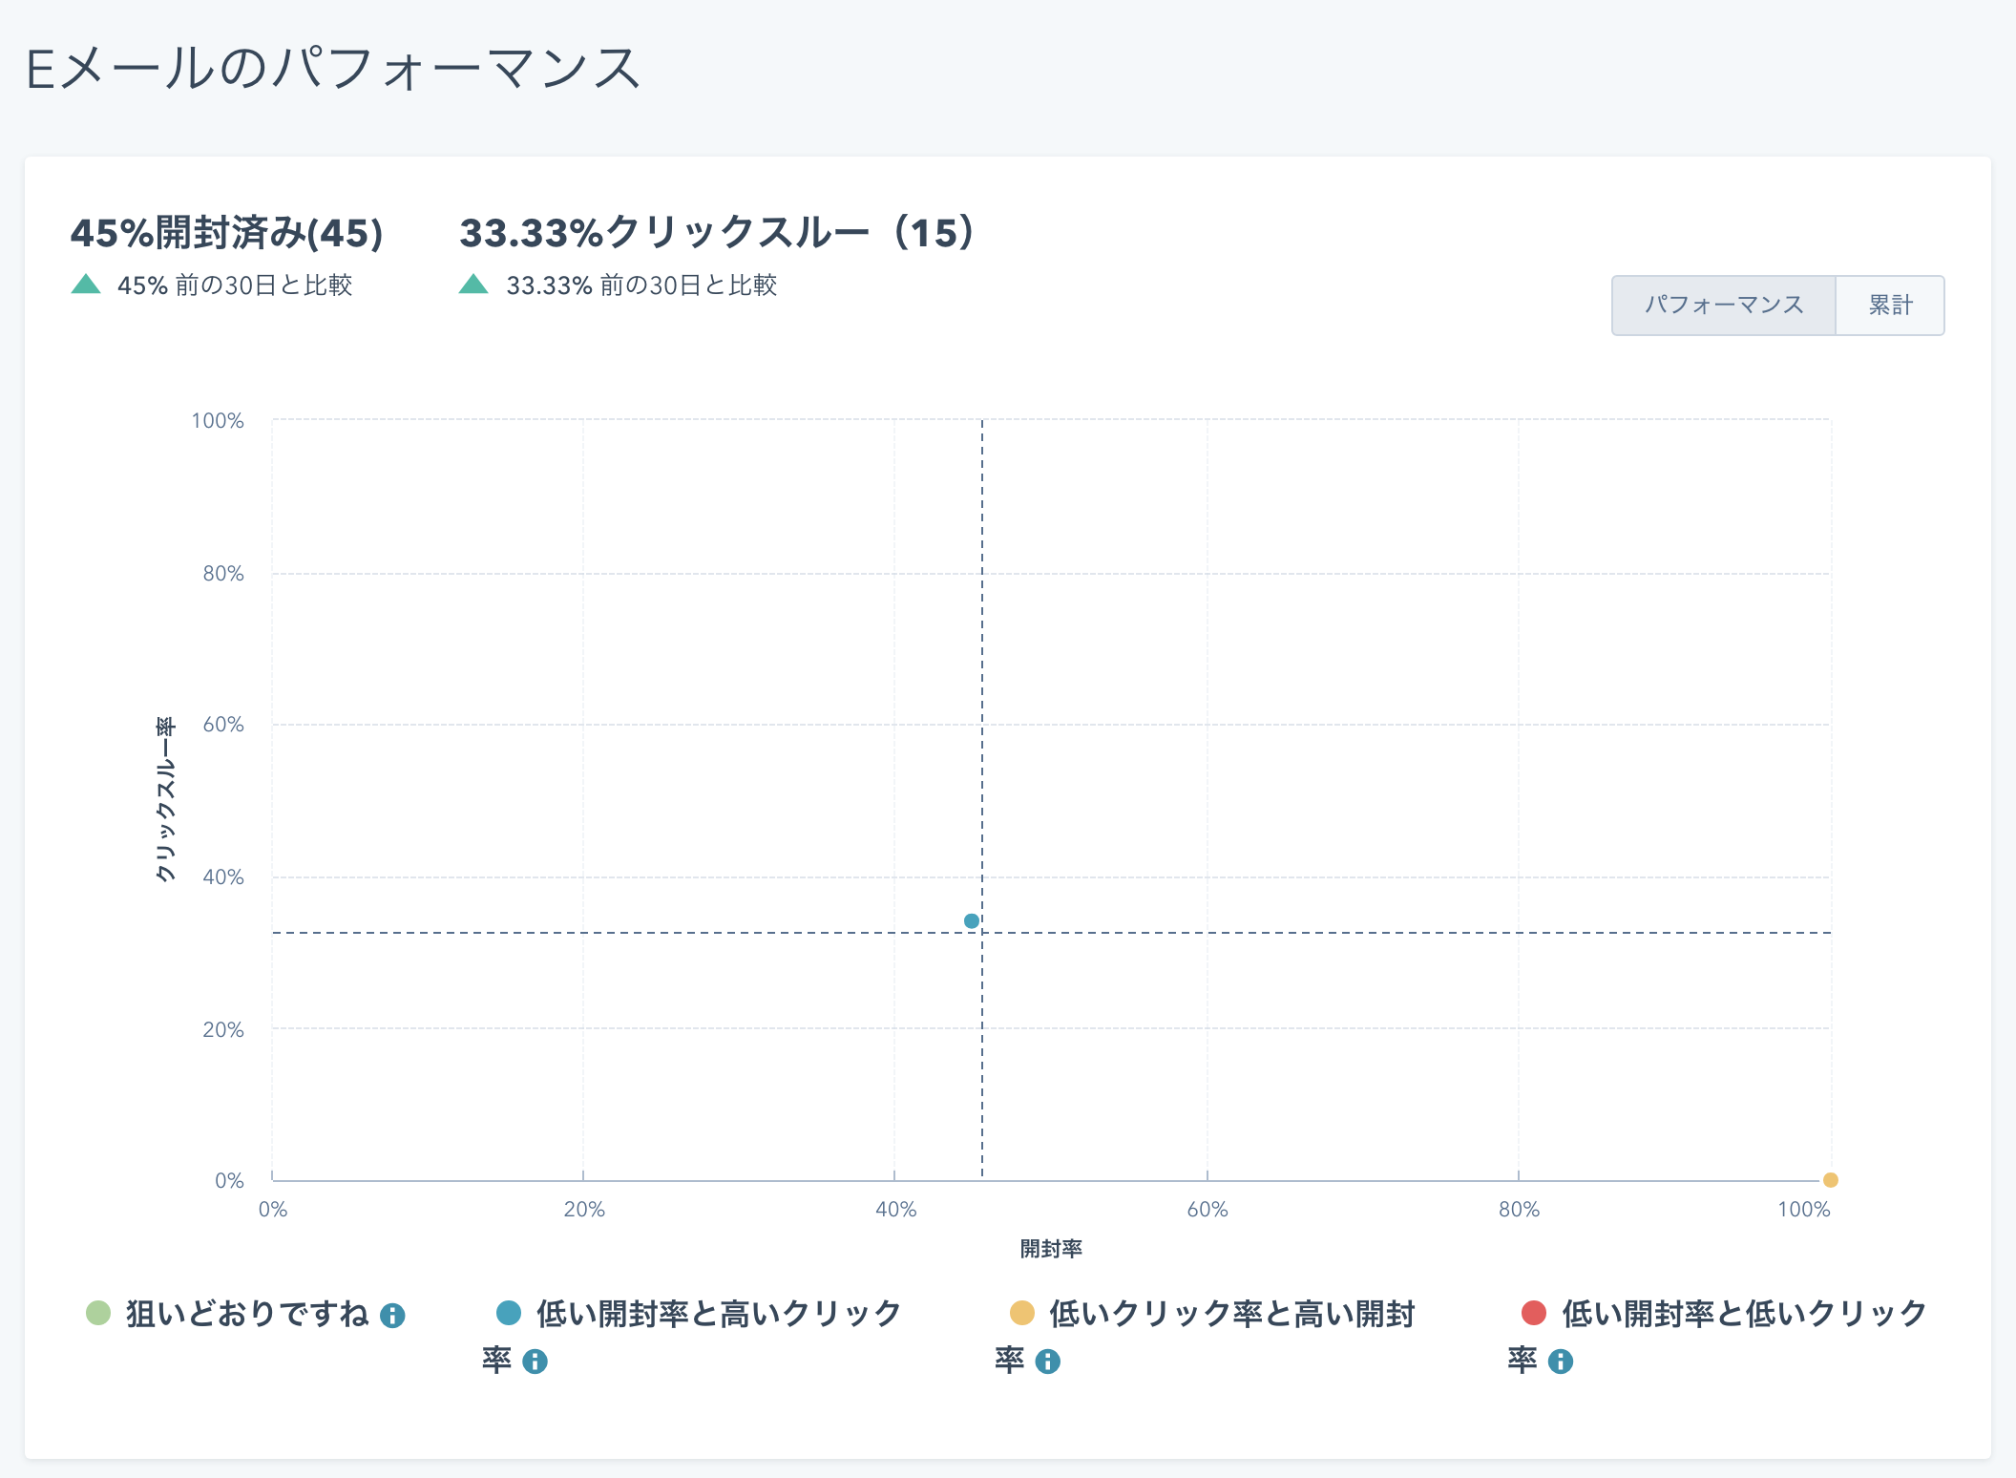Click the red legend color dot
2016x1478 pixels.
tap(1533, 1313)
